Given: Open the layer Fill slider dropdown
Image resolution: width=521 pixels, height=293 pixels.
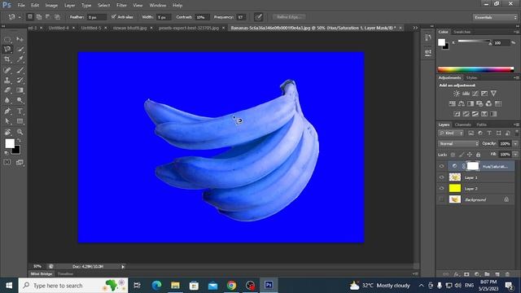Looking at the screenshot, I should pyautogui.click(x=515, y=155).
